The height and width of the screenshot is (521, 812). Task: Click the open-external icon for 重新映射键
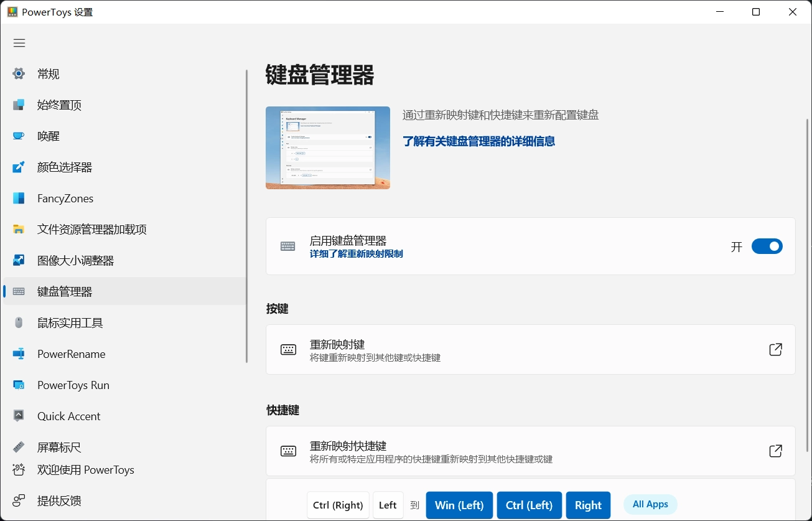tap(775, 349)
